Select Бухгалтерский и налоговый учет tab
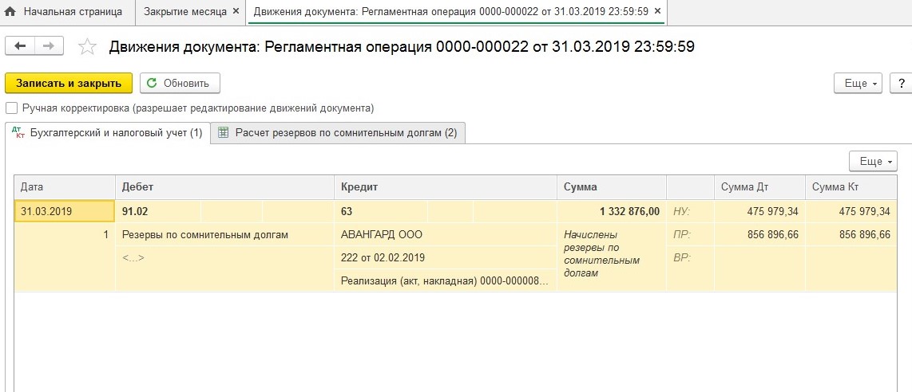This screenshot has height=392, width=912. (108, 133)
